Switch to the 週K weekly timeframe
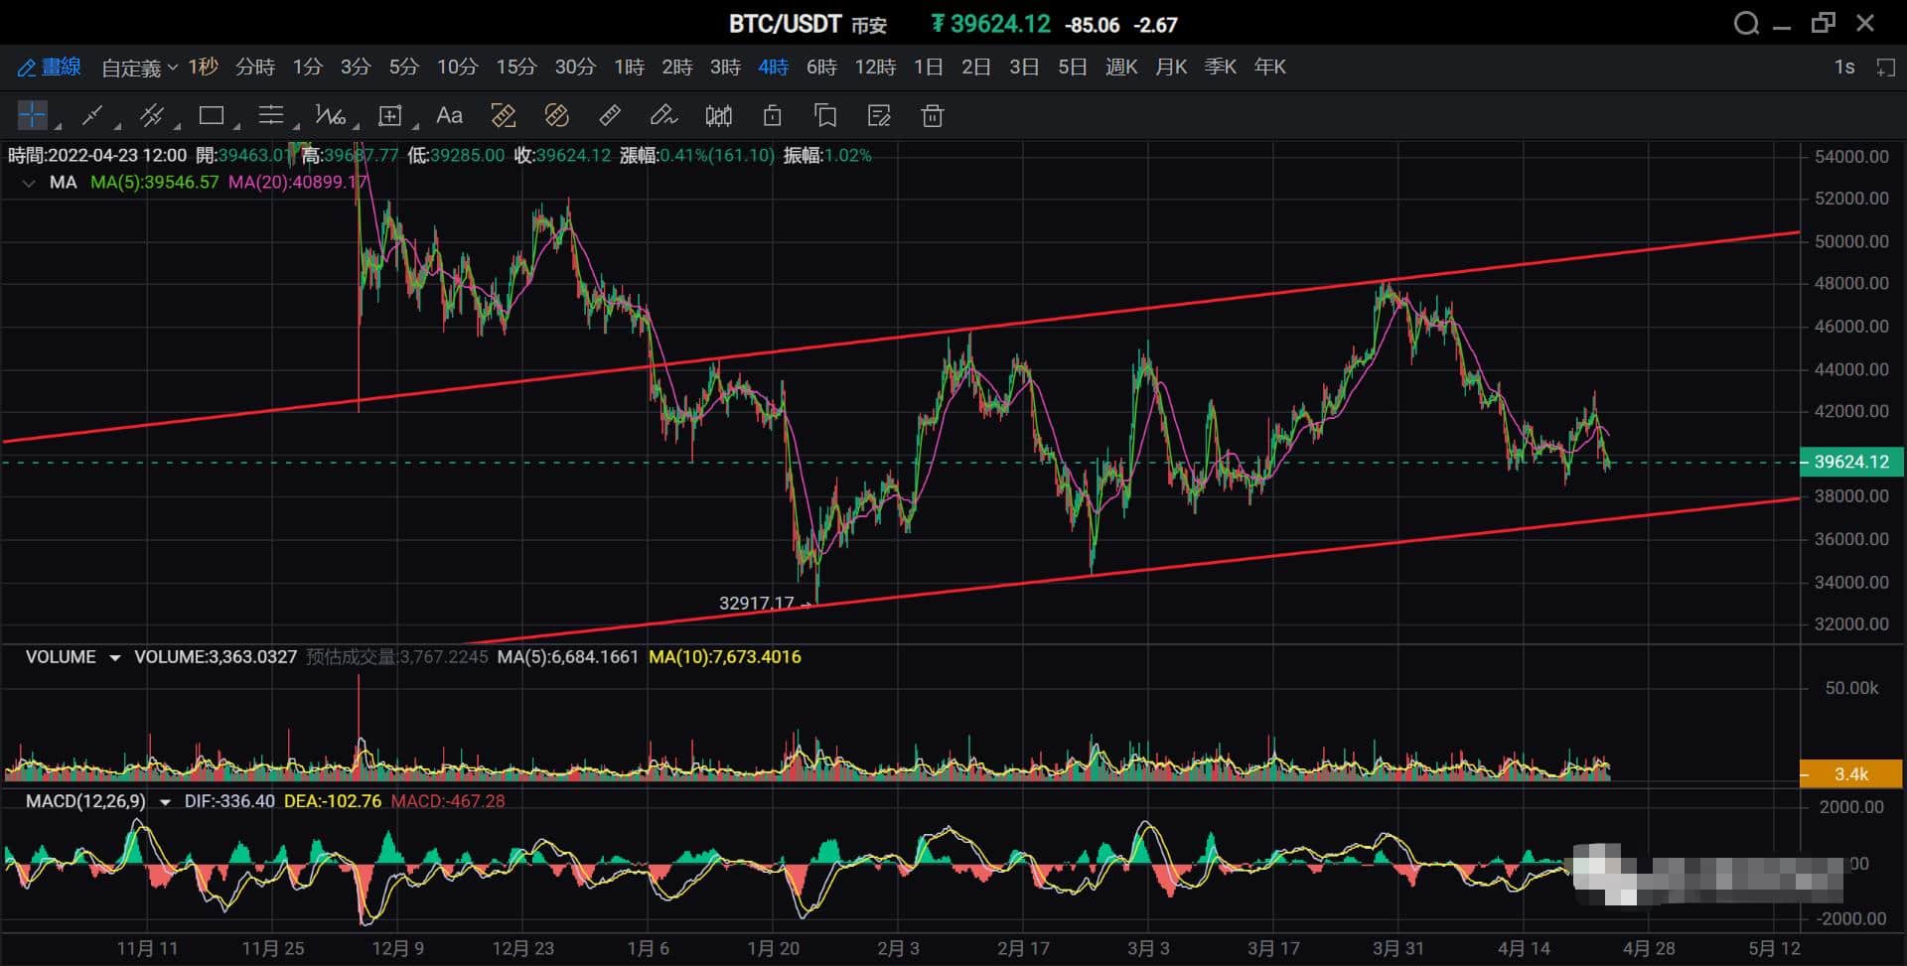Viewport: 1907px width, 966px height. click(1120, 67)
